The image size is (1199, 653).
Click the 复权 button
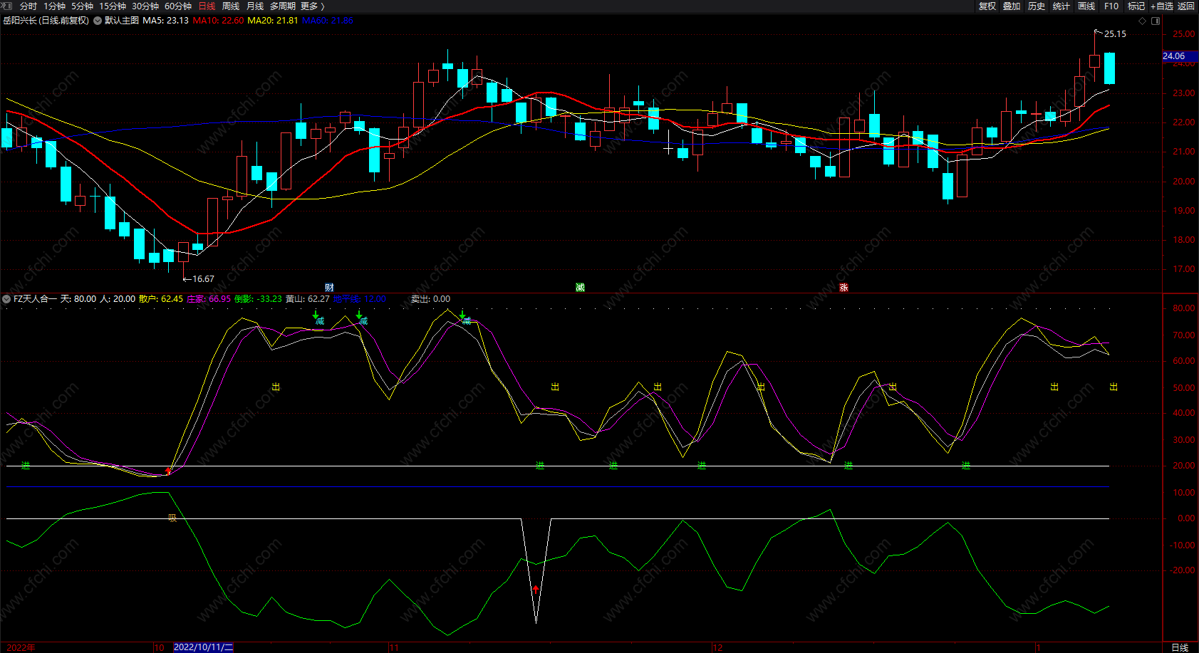[x=987, y=6]
